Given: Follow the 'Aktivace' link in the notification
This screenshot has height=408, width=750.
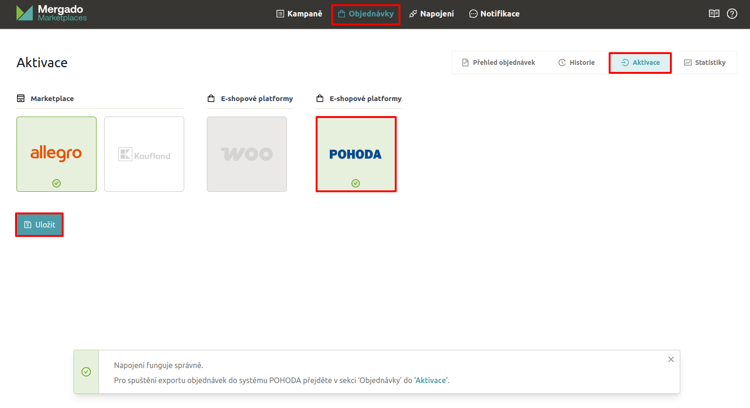Looking at the screenshot, I should (x=431, y=380).
